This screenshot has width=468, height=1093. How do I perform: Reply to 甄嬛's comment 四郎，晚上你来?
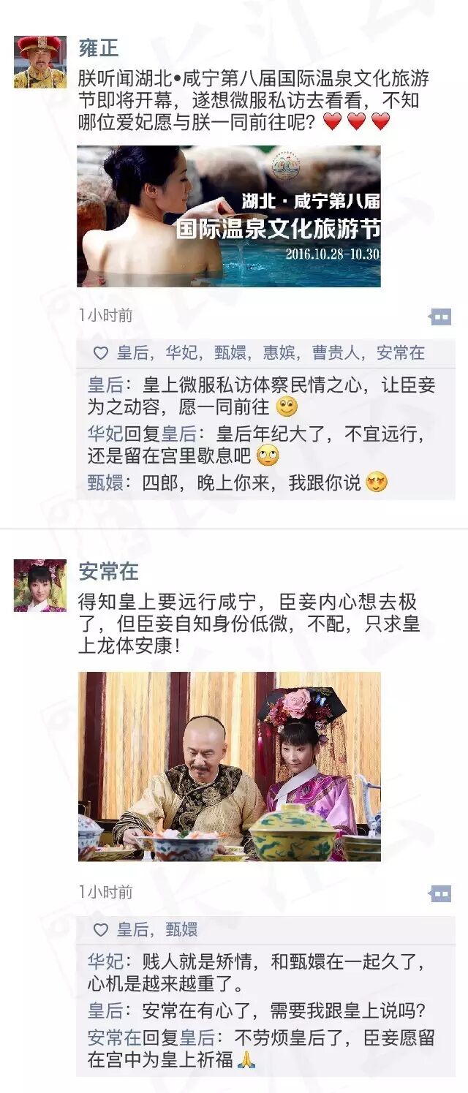pos(238,483)
